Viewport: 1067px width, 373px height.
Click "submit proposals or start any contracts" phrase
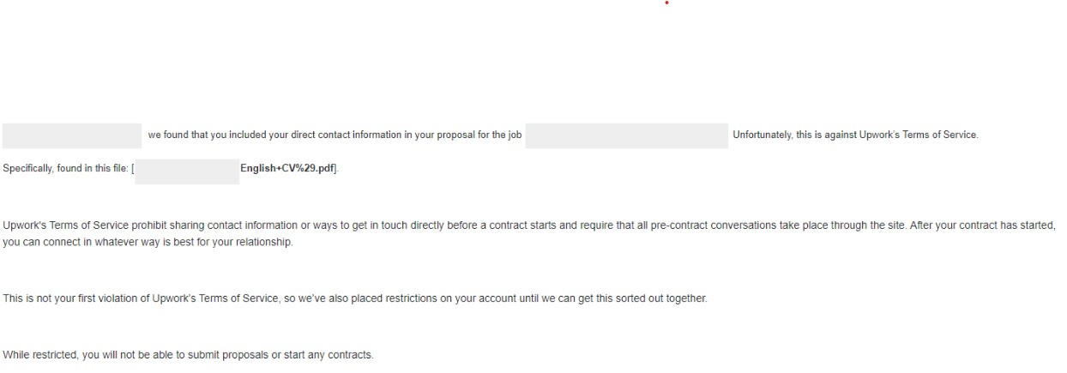[x=292, y=355]
